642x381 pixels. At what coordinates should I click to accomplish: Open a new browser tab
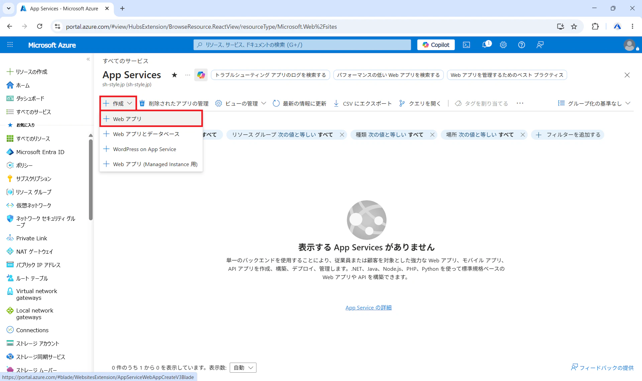point(122,8)
